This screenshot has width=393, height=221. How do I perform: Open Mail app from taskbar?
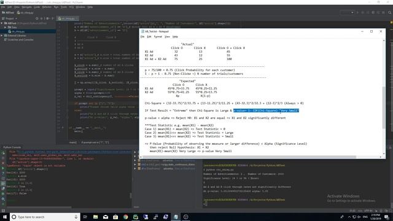pos(106,217)
